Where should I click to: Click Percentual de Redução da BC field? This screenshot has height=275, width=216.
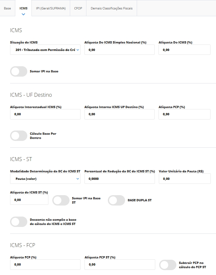tap(119, 179)
